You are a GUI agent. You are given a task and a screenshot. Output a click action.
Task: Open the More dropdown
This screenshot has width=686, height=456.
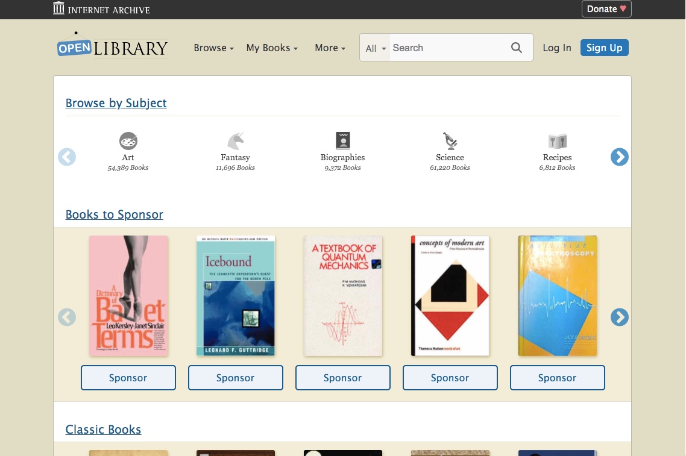tap(330, 48)
